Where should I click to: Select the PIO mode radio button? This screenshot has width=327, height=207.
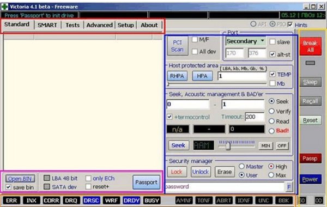click(272, 24)
